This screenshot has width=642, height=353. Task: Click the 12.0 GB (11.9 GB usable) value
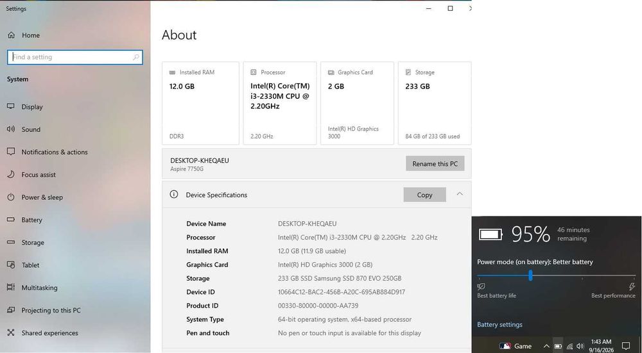click(x=312, y=251)
